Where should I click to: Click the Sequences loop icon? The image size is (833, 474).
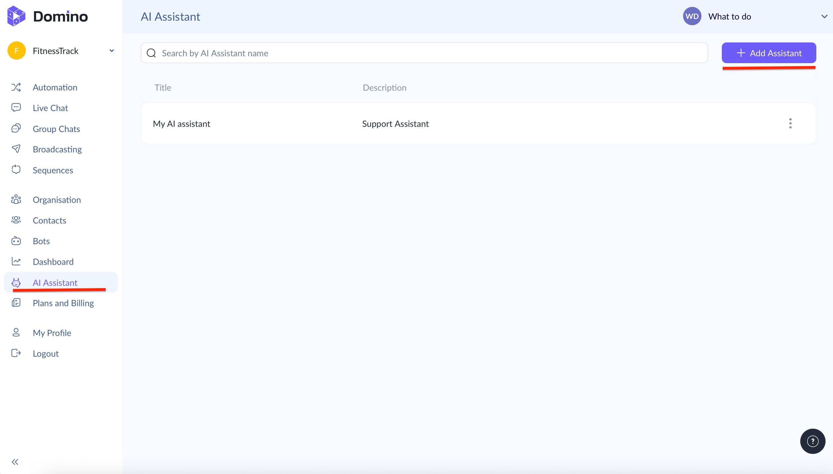click(x=16, y=170)
